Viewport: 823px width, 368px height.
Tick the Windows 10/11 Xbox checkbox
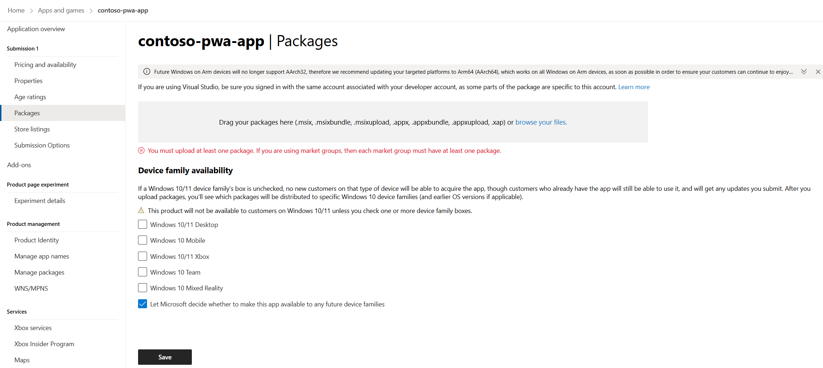click(142, 256)
